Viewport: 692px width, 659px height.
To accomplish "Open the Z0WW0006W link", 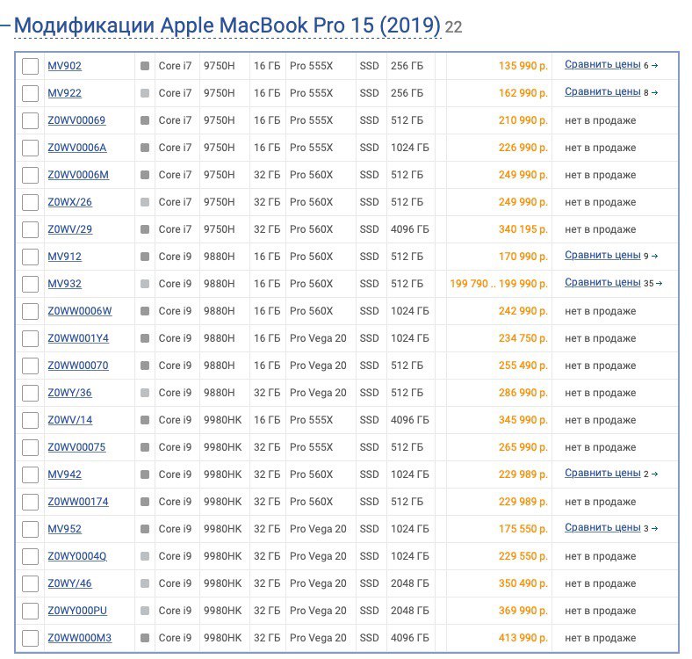I will [x=79, y=311].
